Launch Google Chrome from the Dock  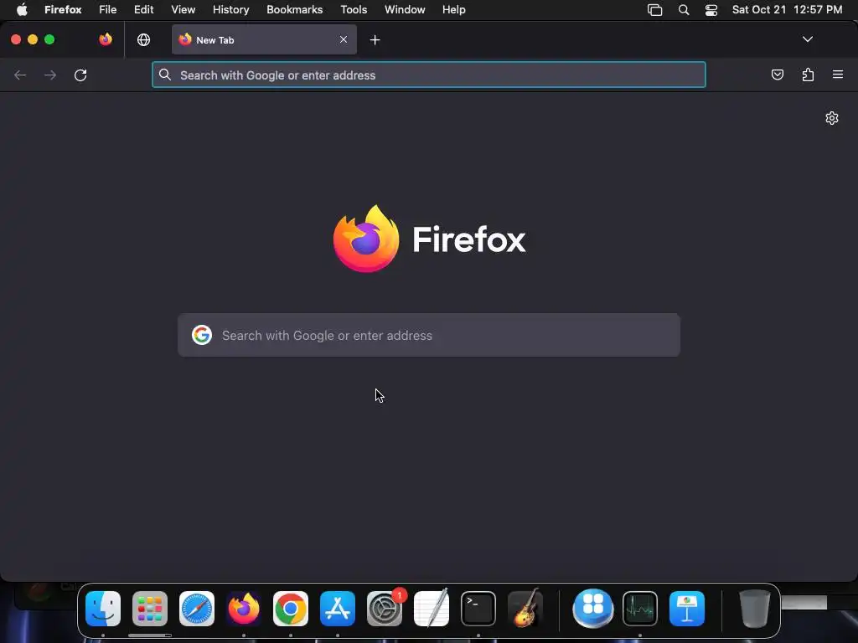(x=291, y=609)
